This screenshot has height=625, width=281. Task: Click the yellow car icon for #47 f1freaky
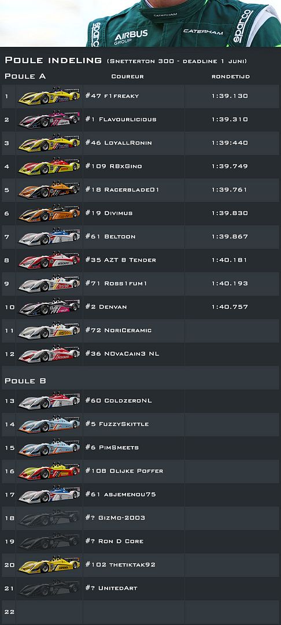coord(49,96)
